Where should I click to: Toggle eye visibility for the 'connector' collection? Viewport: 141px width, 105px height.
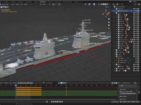136,69
